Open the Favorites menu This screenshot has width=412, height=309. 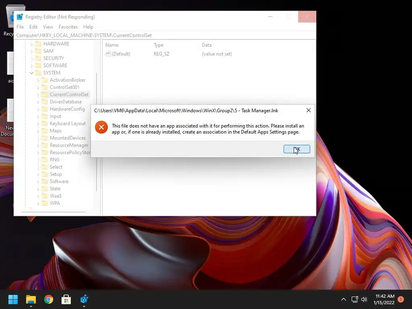68,27
